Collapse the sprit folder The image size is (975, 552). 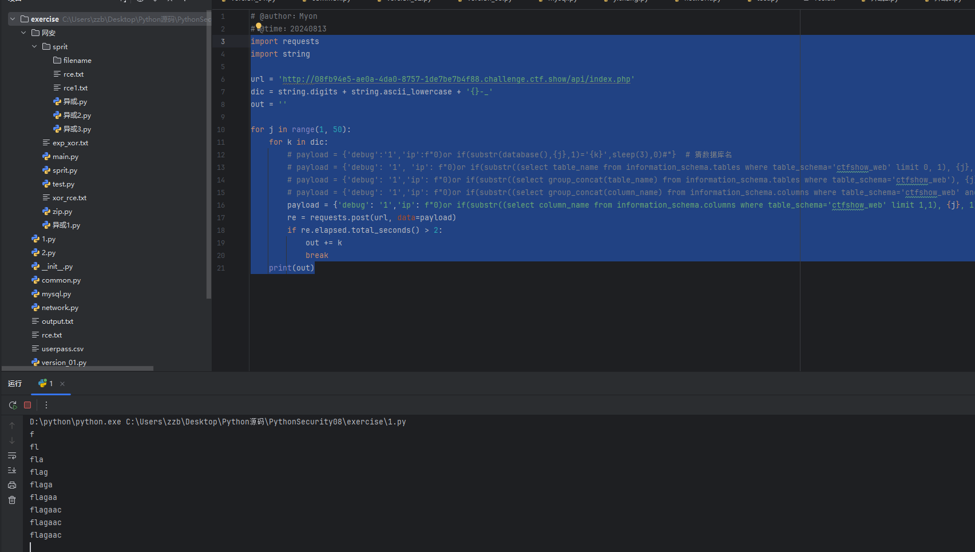click(x=34, y=46)
